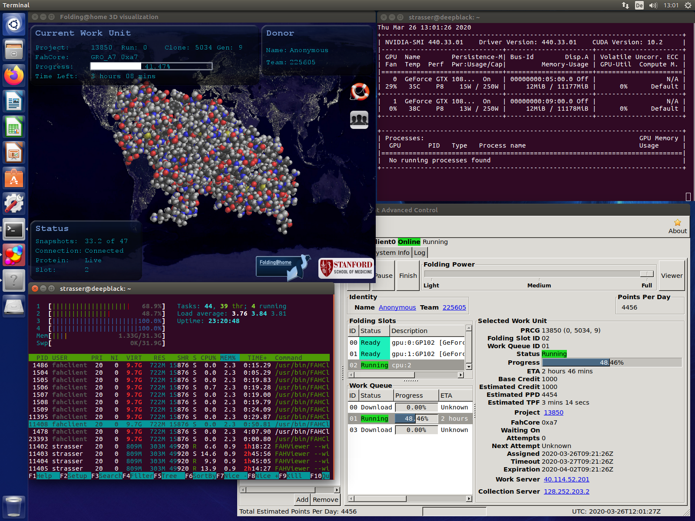Viewport: 695px width, 521px height.
Task: Click the Light mark on the Folding Power slider
Action: pyautogui.click(x=431, y=285)
